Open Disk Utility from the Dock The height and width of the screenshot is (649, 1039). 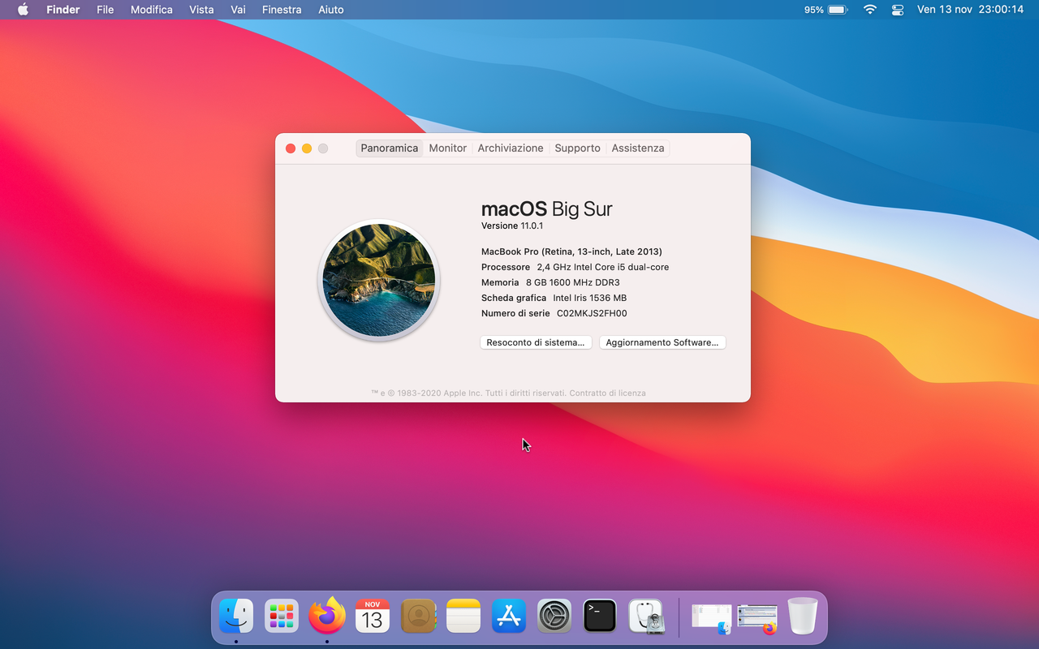(x=647, y=617)
